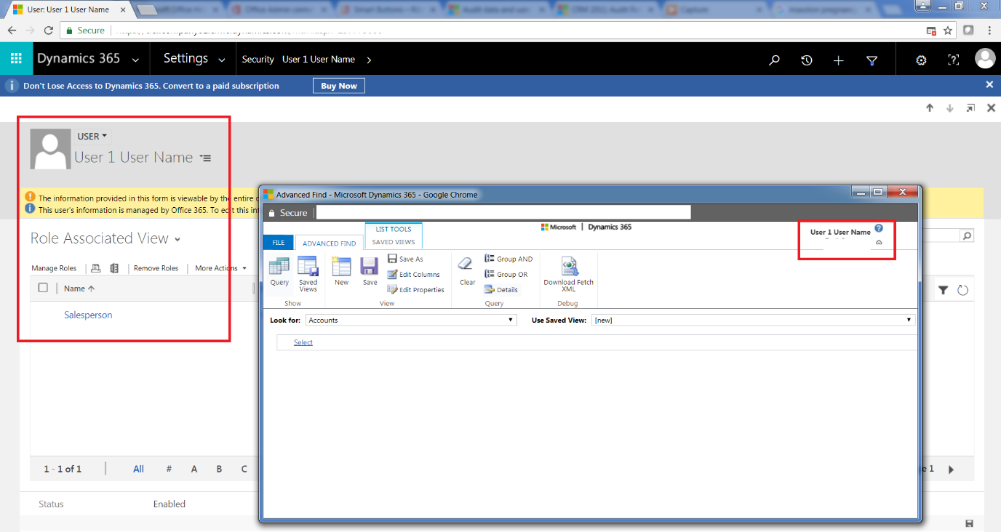Viewport: 1001px width, 532px height.
Task: Go back in the Chrome browser
Action: [x=12, y=31]
